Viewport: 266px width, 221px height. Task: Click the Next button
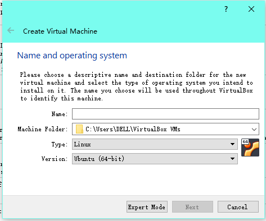click(x=192, y=207)
